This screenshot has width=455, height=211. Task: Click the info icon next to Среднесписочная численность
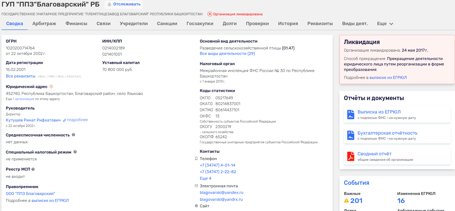click(x=74, y=135)
